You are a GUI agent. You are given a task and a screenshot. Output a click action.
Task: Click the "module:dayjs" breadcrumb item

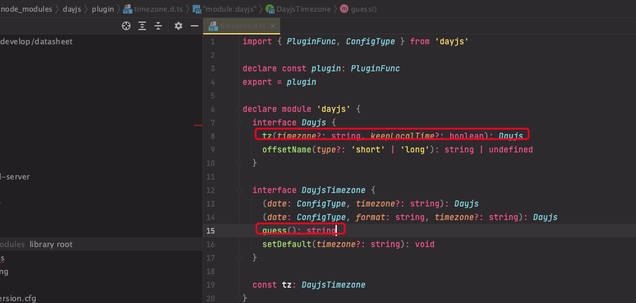click(x=224, y=9)
